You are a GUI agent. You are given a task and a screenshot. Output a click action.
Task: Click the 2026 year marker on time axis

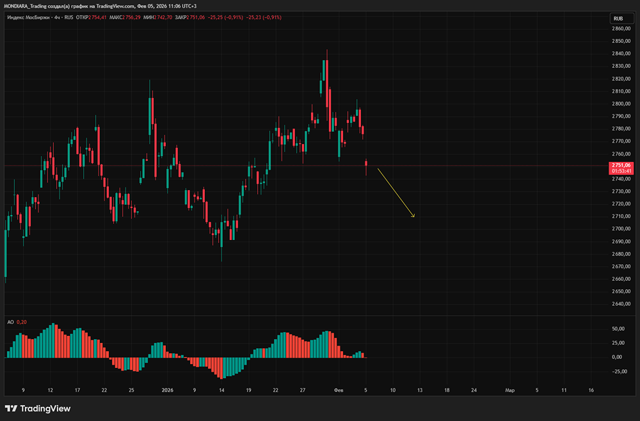tap(167, 389)
